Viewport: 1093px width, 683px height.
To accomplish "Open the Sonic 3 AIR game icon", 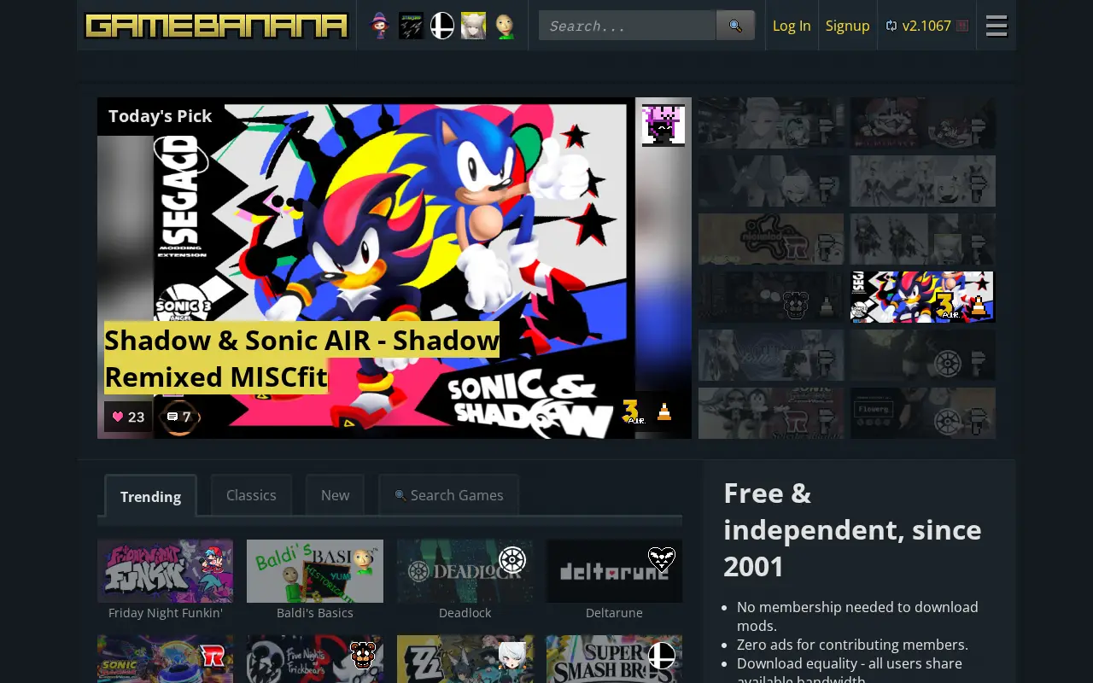I will (x=634, y=412).
